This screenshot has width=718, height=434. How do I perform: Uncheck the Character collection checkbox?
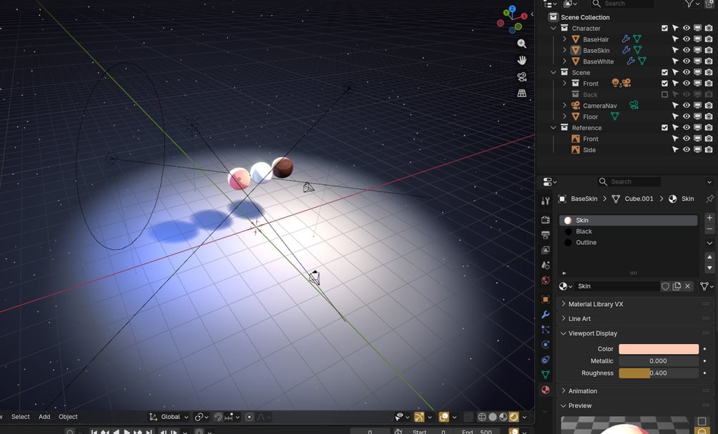pyautogui.click(x=664, y=29)
